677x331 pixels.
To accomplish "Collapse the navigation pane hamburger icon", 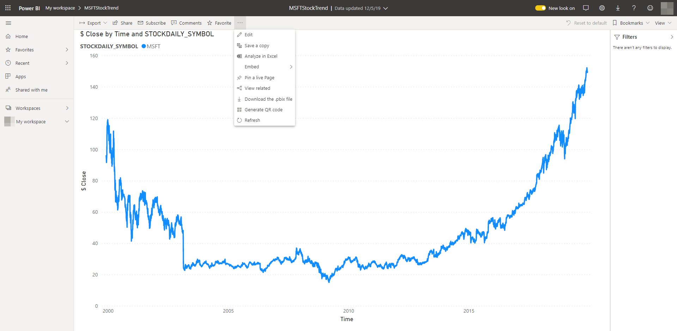I will (8, 23).
